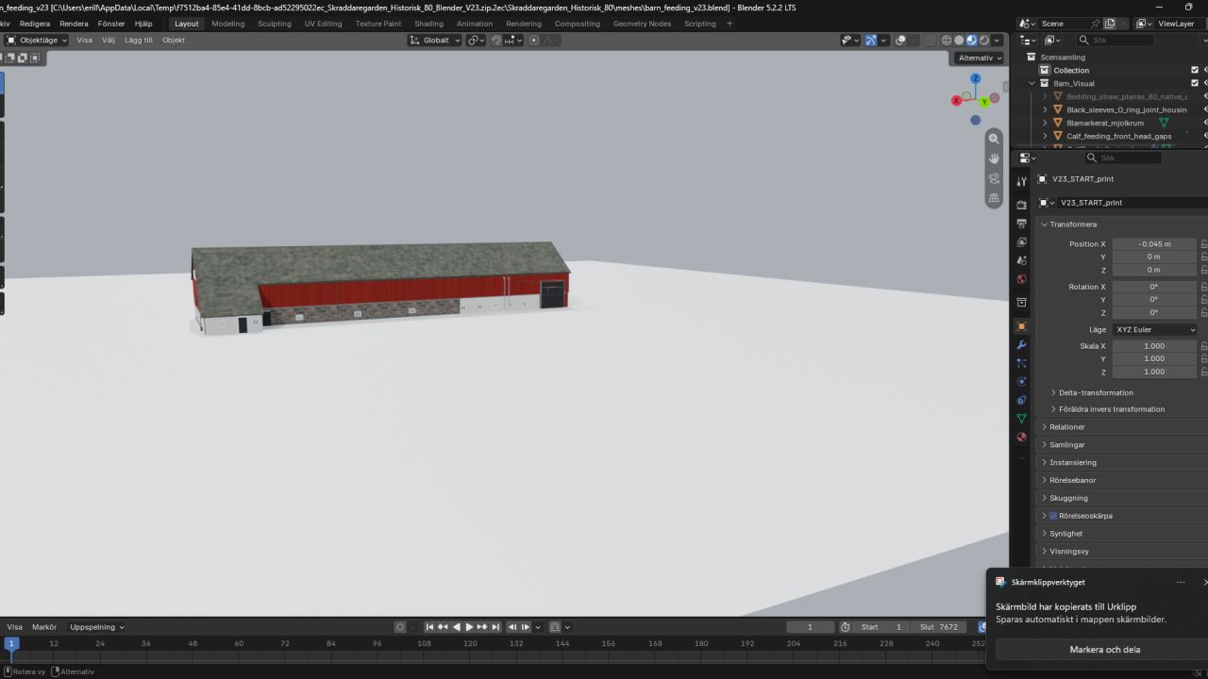This screenshot has height=679, width=1208.
Task: Lock the Position X value
Action: [1204, 244]
